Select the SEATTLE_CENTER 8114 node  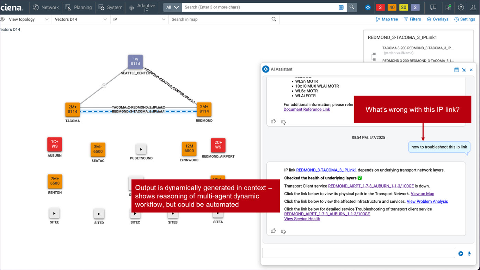tap(135, 61)
